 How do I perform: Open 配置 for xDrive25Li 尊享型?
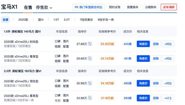pyautogui.click(x=66, y=100)
